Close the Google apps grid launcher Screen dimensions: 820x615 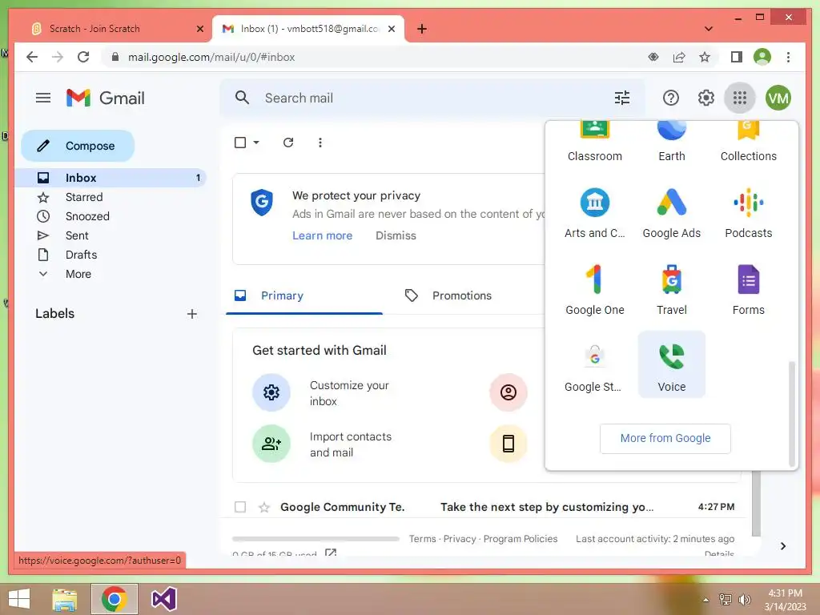(x=739, y=98)
